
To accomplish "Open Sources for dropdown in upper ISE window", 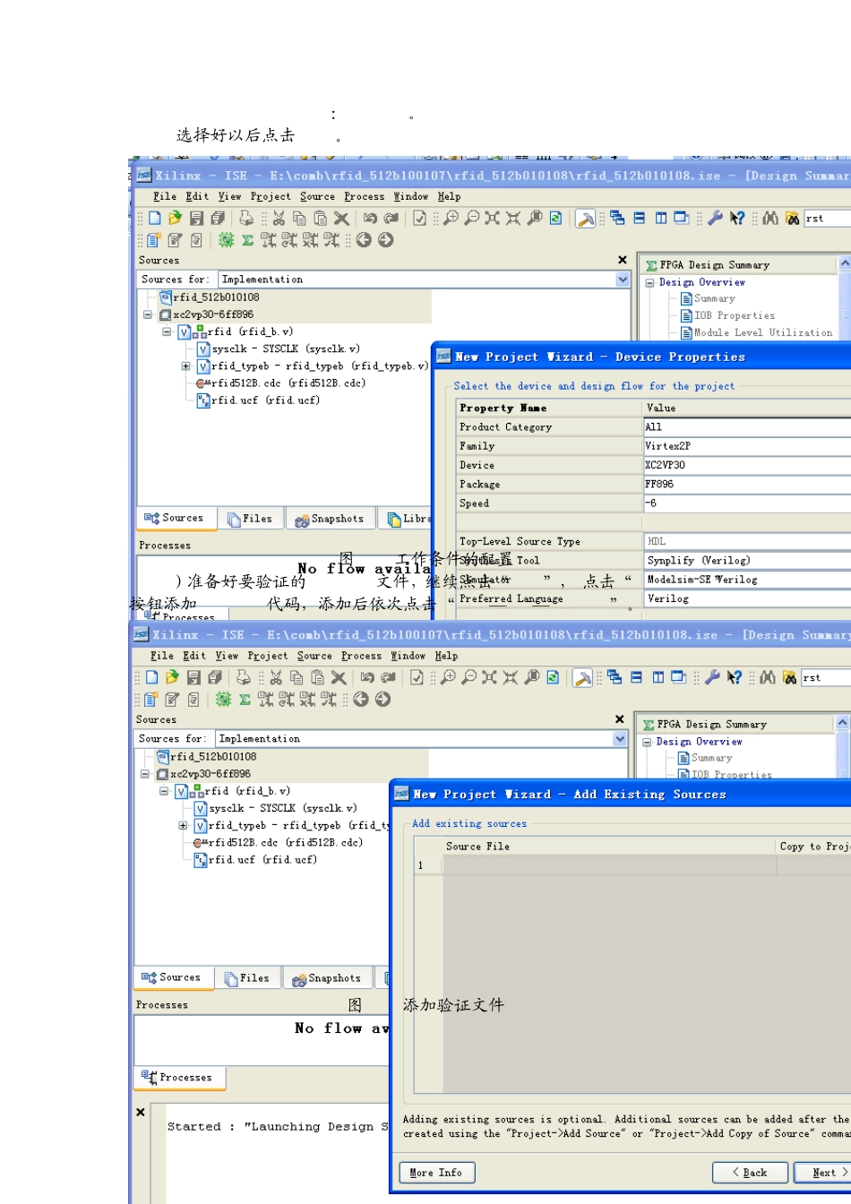I will 623,279.
